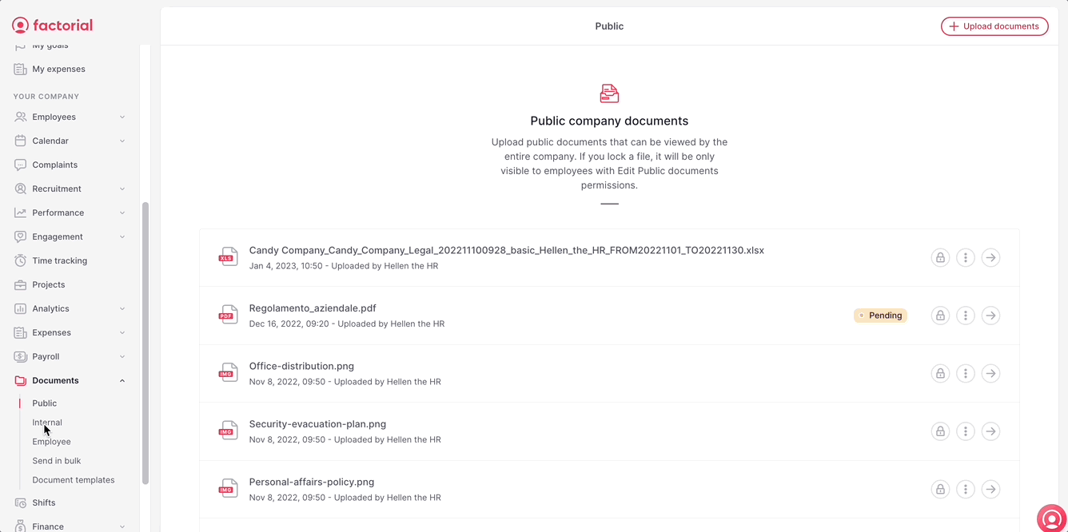Select the Projects sidebar icon

[x=21, y=284]
